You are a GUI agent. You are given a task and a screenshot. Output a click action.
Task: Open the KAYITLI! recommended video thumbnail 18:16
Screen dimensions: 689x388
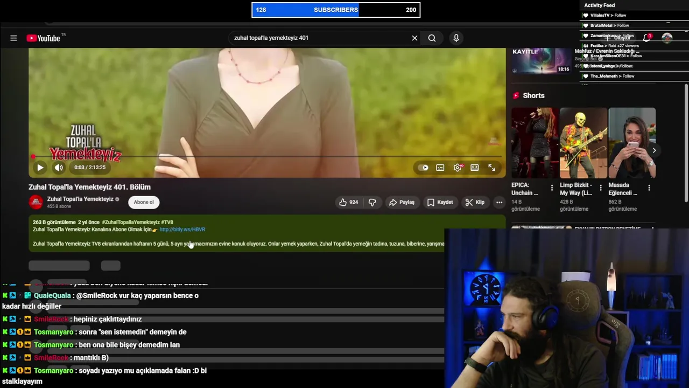[541, 61]
